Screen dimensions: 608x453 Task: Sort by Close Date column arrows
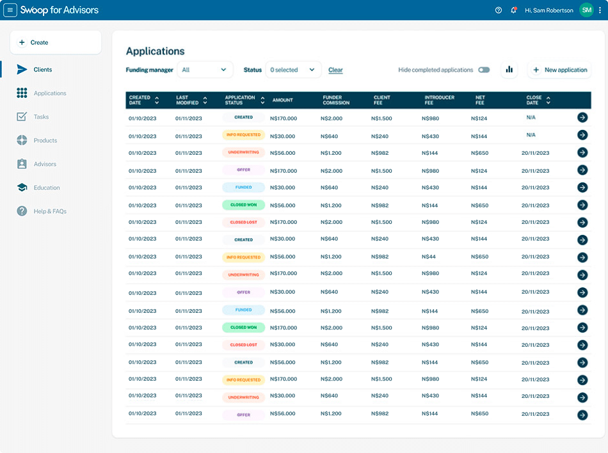tap(548, 100)
